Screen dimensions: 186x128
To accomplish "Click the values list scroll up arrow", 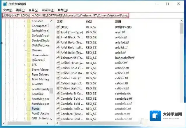I will [x=182, y=21].
